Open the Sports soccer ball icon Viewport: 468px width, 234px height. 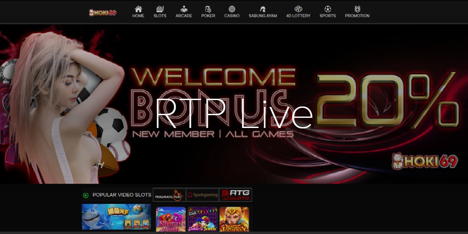327,9
